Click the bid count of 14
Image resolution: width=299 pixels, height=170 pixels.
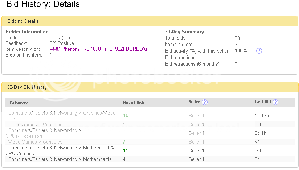[x=126, y=116]
